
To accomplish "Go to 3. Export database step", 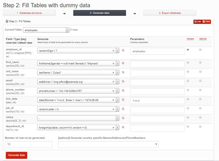I will click(x=170, y=13).
